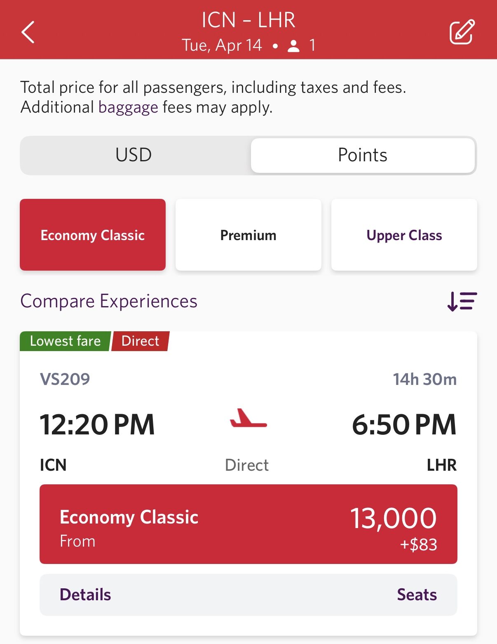Tap the passenger count icon
497x644 pixels.
(293, 46)
